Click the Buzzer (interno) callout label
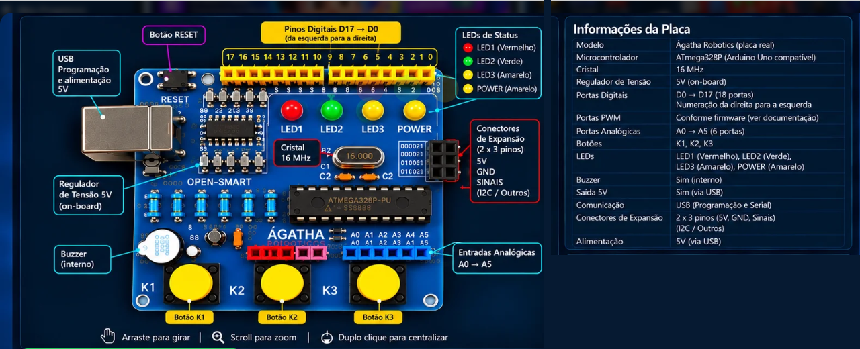Screen dimensions: 860x349 pyautogui.click(x=83, y=259)
